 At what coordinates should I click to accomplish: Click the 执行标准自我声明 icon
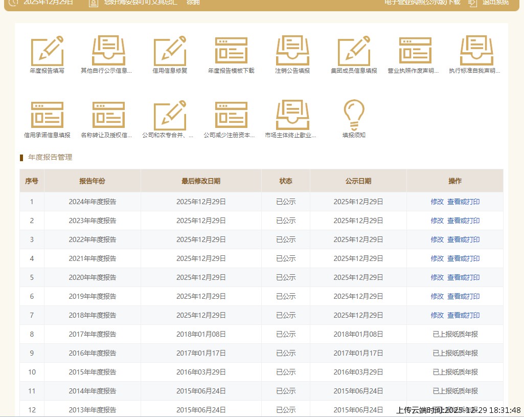click(x=476, y=51)
